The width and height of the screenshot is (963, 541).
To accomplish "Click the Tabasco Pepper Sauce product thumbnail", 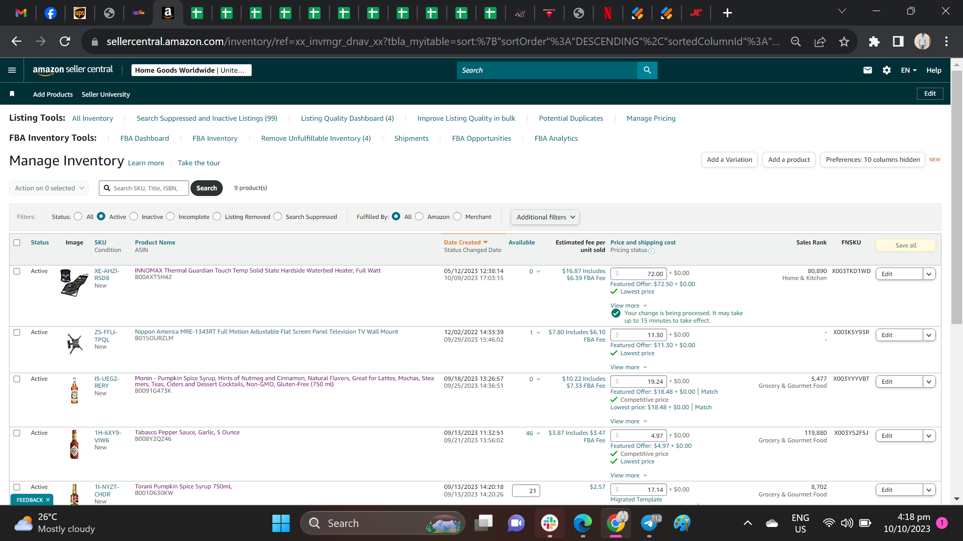I will [74, 444].
